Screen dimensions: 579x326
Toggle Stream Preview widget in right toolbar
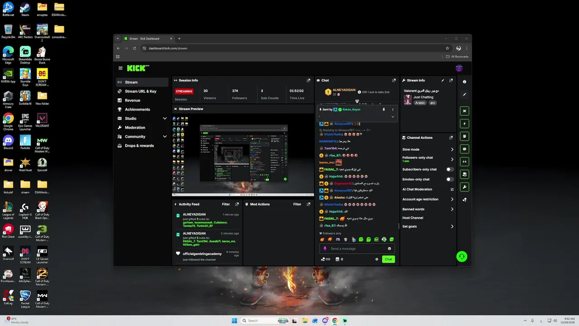[x=465, y=111]
